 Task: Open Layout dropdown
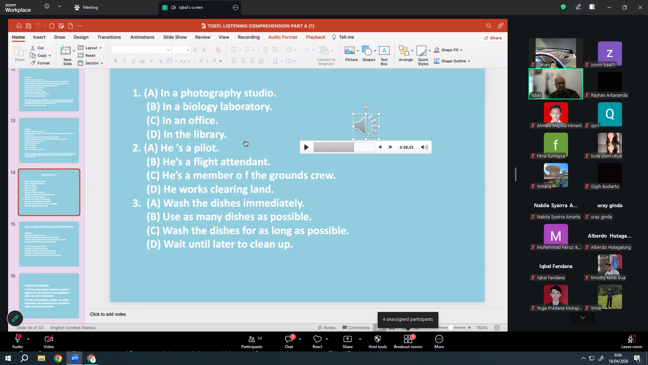90,48
